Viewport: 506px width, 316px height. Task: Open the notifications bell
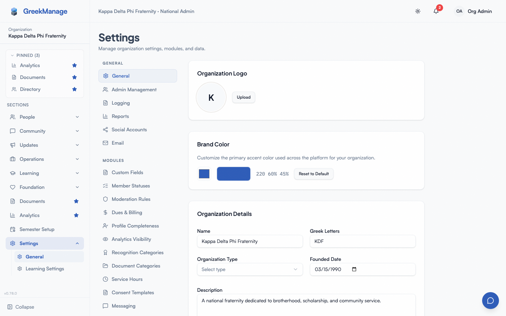[x=436, y=11]
